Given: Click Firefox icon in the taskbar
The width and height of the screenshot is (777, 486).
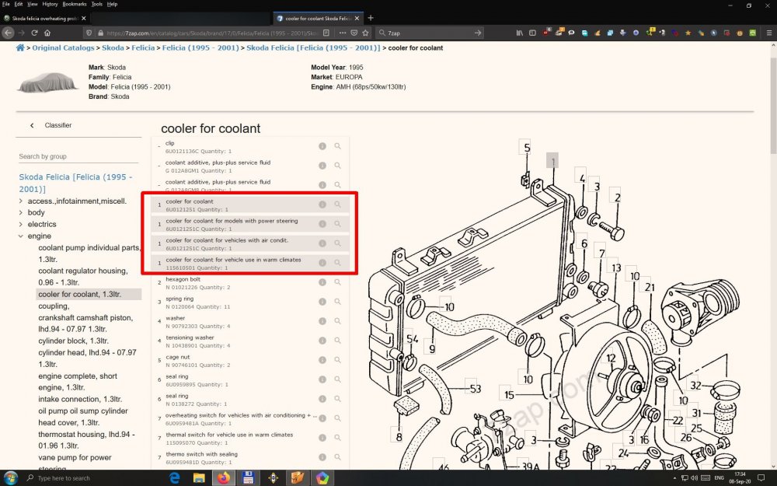Looking at the screenshot, I should [x=224, y=478].
